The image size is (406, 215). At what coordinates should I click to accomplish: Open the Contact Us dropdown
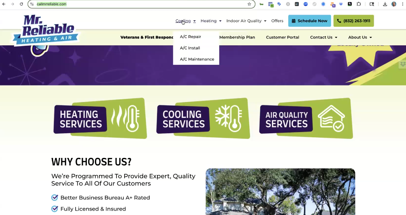coord(324,37)
